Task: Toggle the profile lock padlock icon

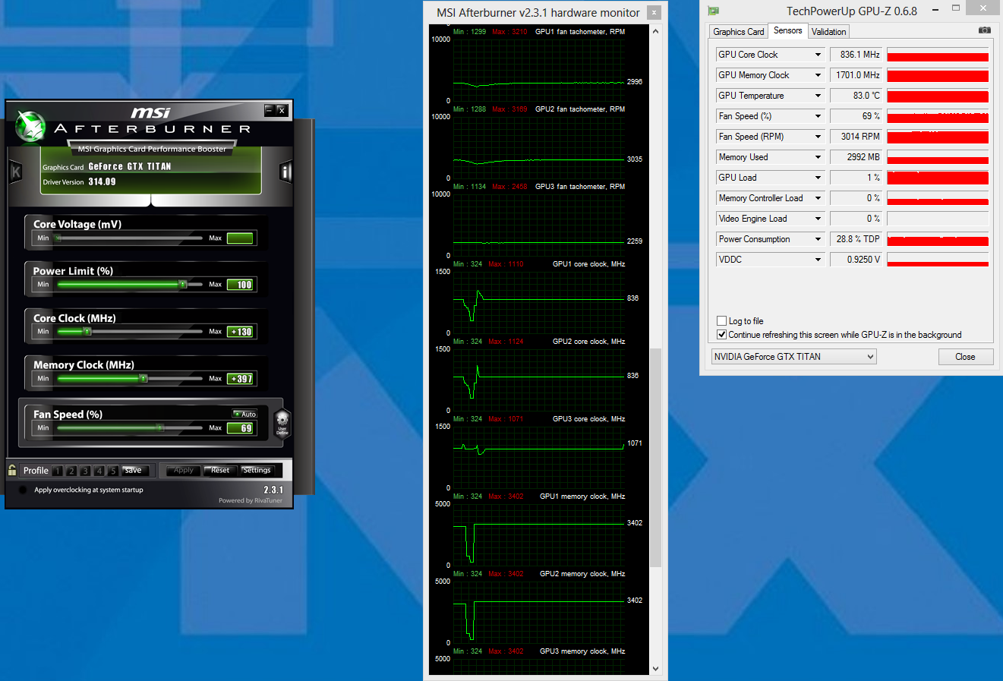Action: coord(12,470)
